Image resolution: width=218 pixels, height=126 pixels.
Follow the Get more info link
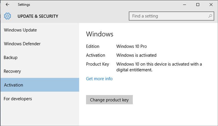99,79
